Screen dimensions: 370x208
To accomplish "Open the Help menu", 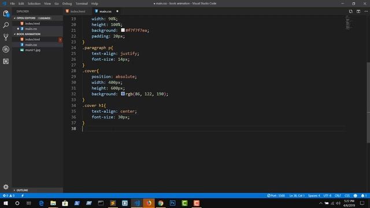I will [94, 3].
